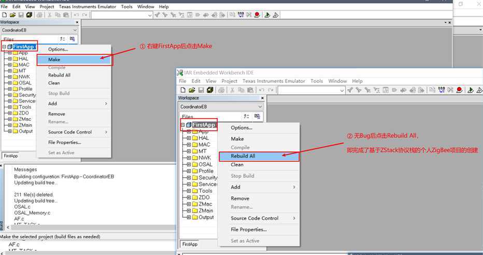Click Save All icon in background window toolbar
This screenshot has height=255, width=483.
click(29, 15)
